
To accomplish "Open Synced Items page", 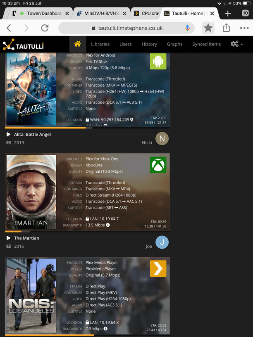I will (207, 44).
